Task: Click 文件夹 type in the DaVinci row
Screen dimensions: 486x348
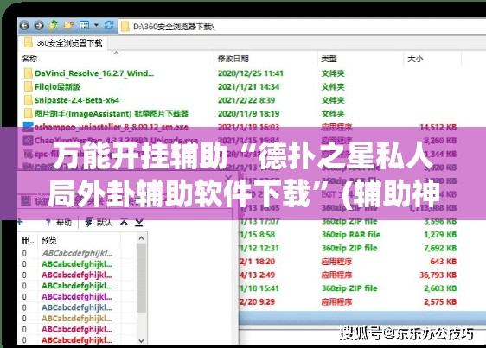Action: 333,73
